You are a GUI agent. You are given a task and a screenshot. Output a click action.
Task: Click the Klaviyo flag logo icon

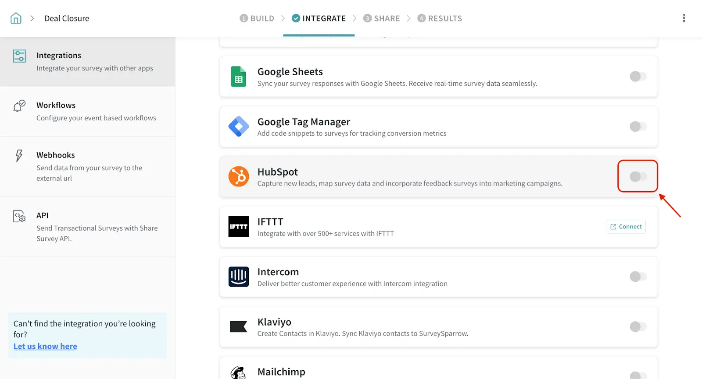coord(239,326)
